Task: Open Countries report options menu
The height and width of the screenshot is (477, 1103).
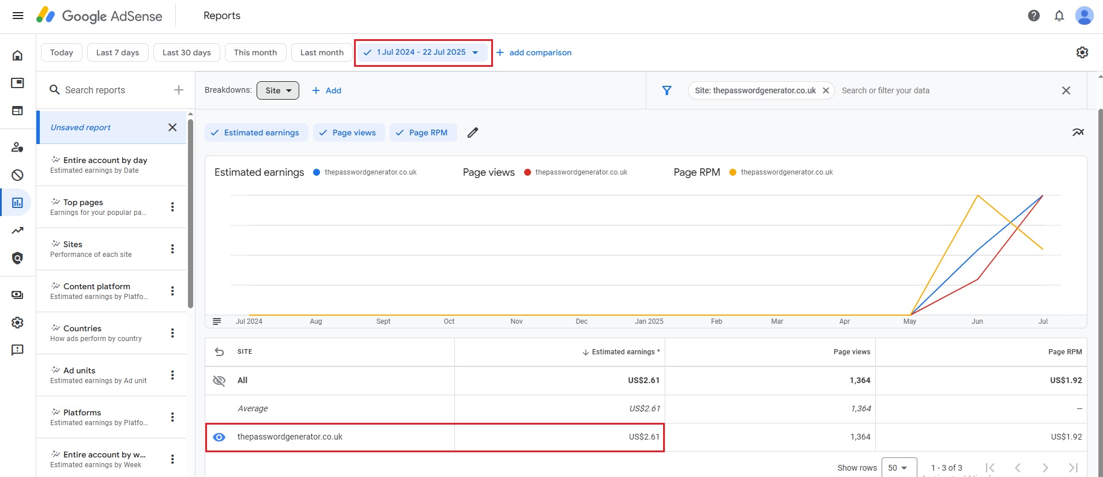Action: [172, 333]
